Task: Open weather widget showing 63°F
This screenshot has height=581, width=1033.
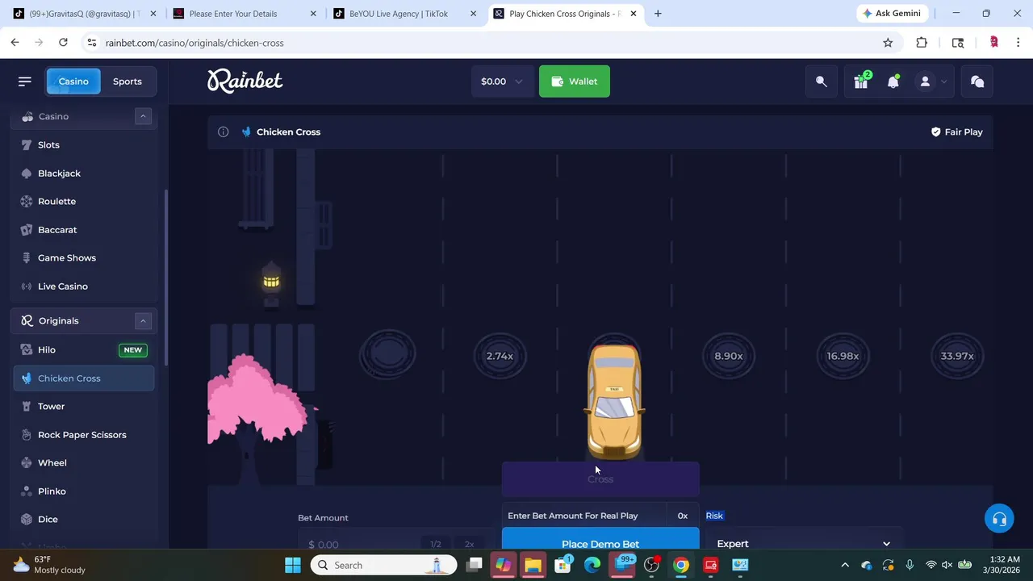Action: point(50,565)
